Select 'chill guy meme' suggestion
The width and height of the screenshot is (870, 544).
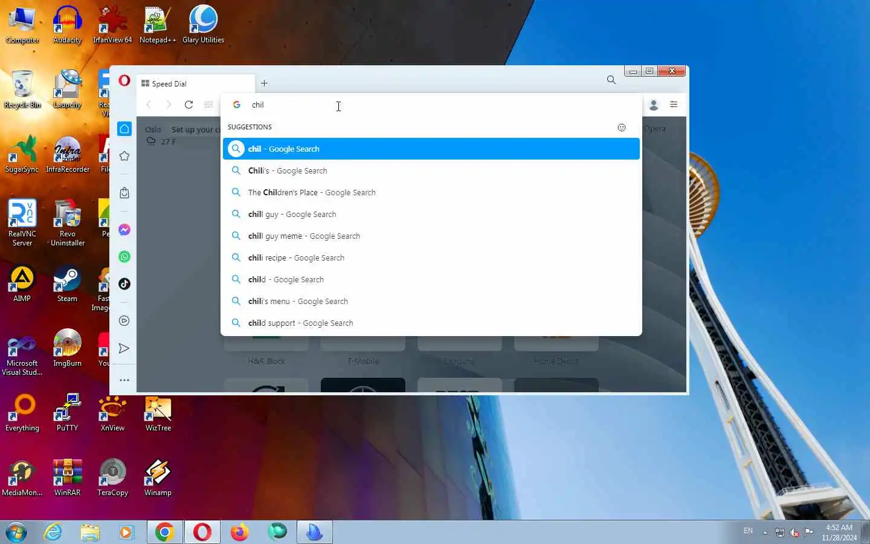pos(431,236)
